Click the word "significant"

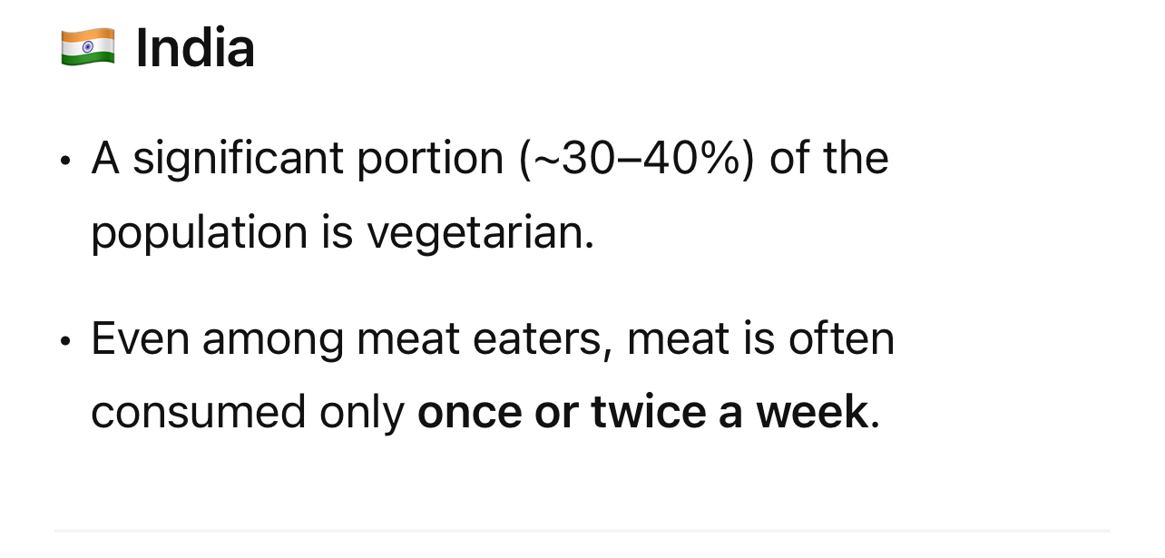(x=238, y=159)
